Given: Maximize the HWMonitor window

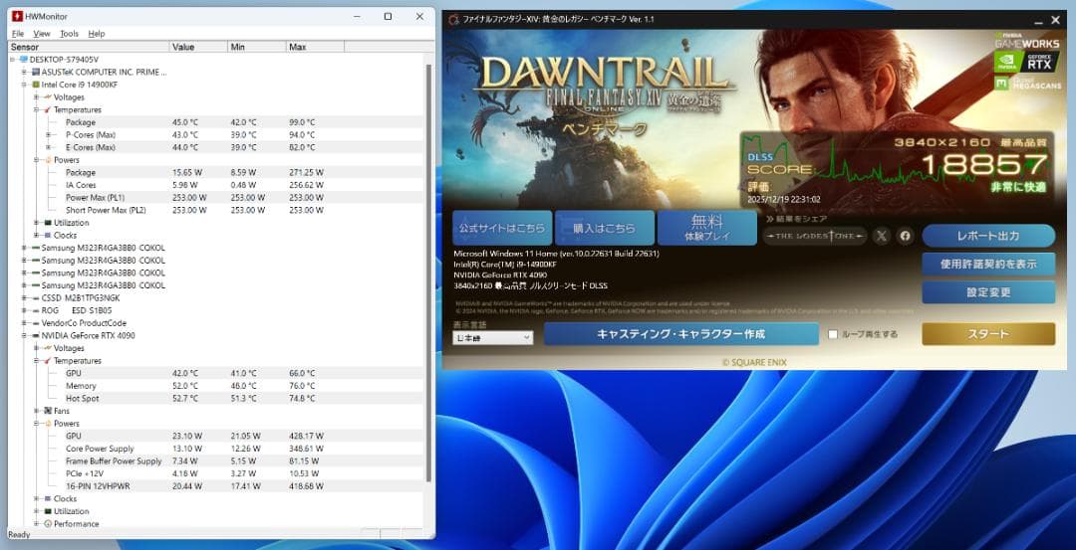Looking at the screenshot, I should (388, 17).
